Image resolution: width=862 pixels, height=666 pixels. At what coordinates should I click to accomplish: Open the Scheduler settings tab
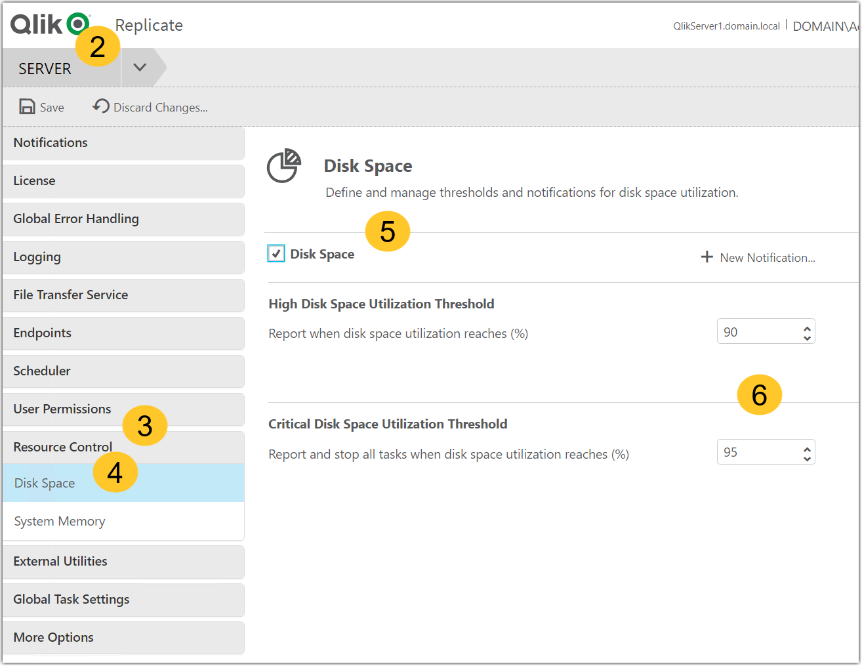click(x=42, y=371)
